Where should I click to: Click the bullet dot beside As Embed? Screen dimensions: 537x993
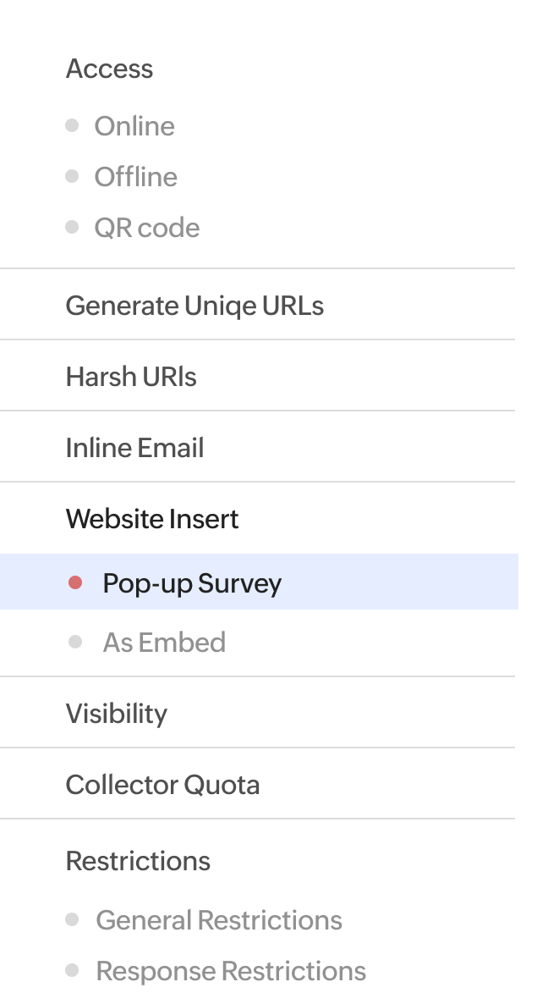pyautogui.click(x=75, y=643)
